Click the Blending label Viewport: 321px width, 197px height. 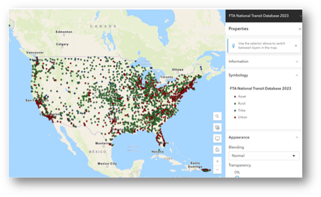[x=236, y=147]
